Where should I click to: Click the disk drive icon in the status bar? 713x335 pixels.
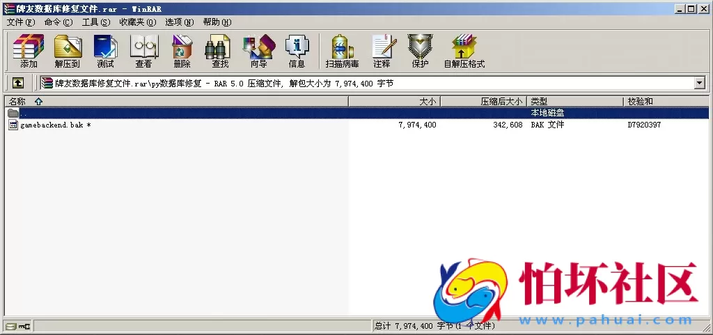tap(10, 326)
